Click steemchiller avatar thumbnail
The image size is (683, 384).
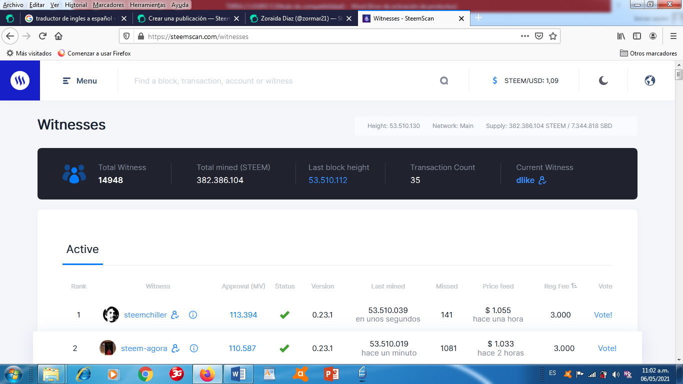point(111,314)
